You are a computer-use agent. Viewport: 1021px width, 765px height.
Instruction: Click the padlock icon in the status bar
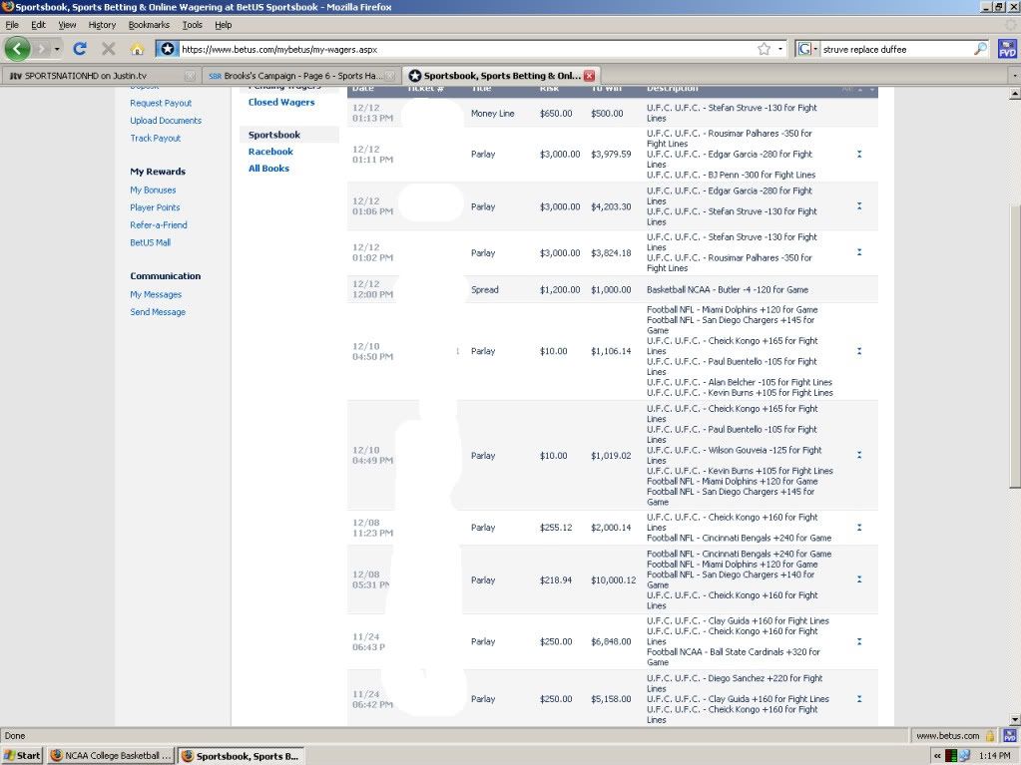coord(990,736)
